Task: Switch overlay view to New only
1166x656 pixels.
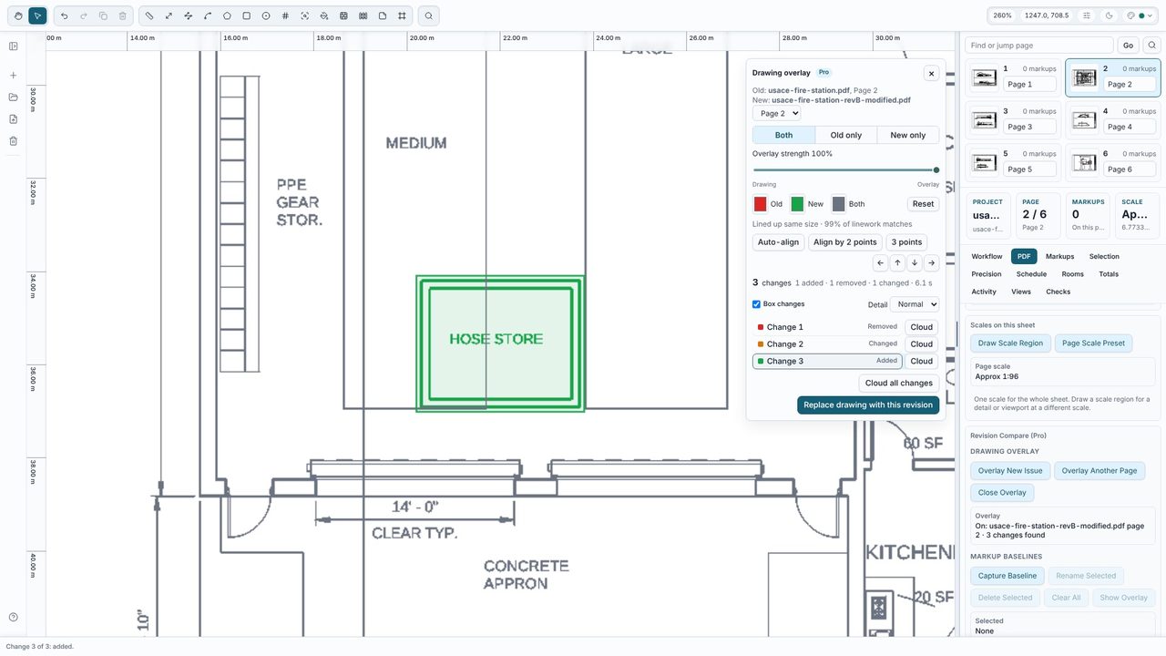Action: click(x=908, y=135)
